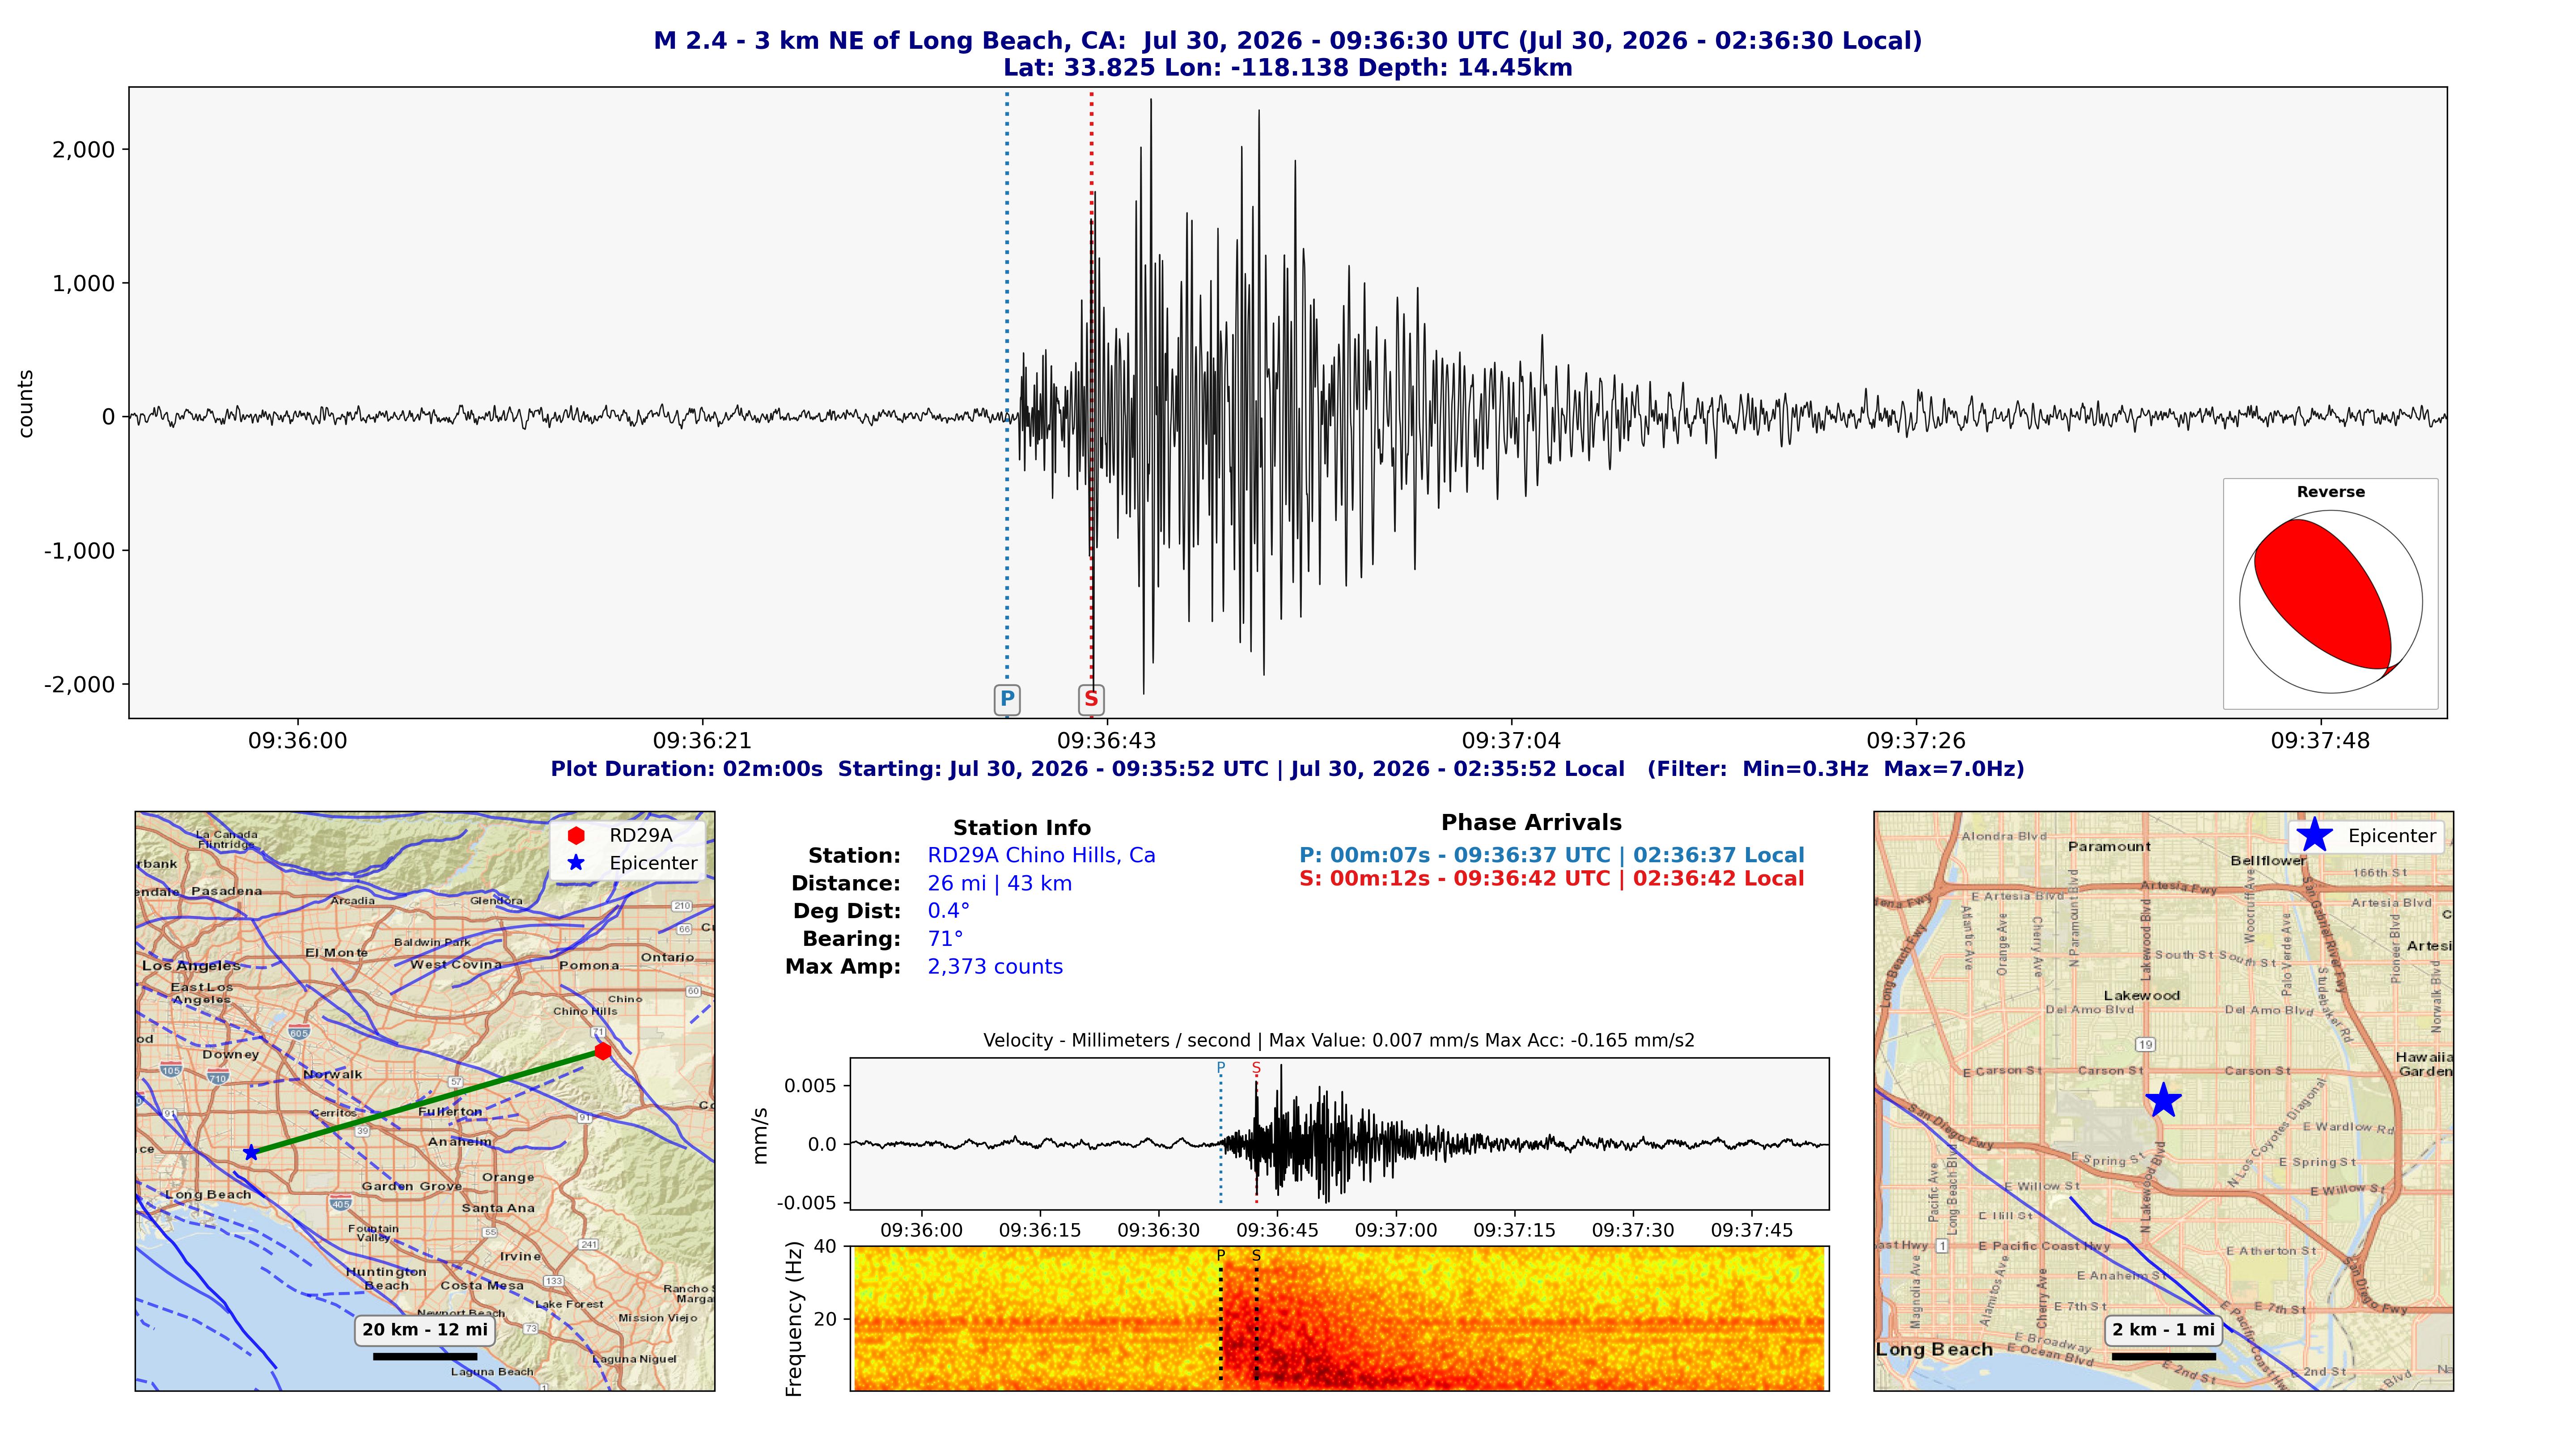This screenshot has width=2576, height=1449.
Task: Click the Route 55 shield below Santa Ana
Action: point(491,1232)
